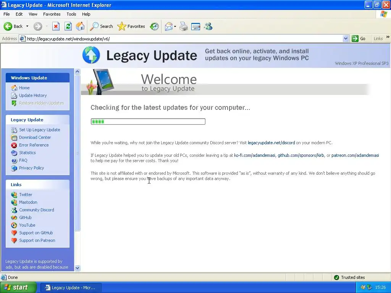
Task: Open the Tools menu
Action: pyautogui.click(x=71, y=14)
